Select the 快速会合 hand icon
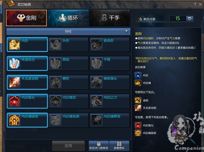204x152 pixels. point(15,63)
